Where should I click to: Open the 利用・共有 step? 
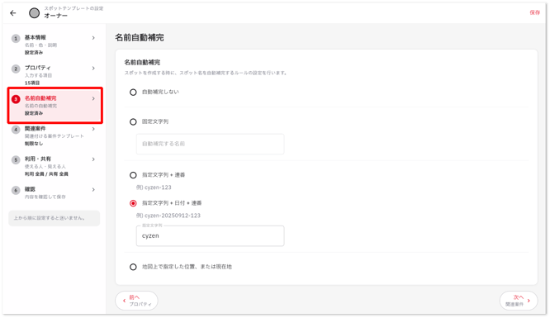pos(55,166)
